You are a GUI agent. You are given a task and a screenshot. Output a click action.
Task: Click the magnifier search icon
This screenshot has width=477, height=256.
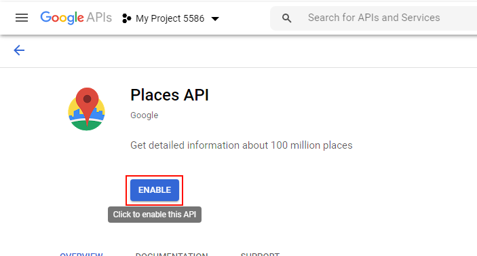286,18
